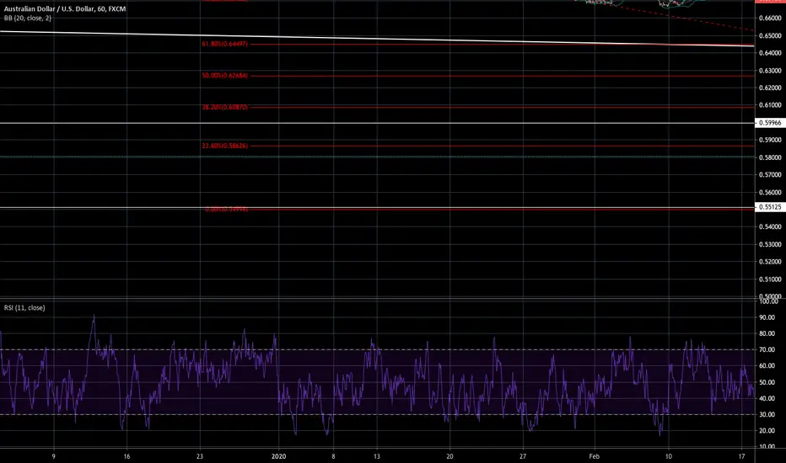Screen dimensions: 786x463
Task: Click the Feb label on the time axis
Action: [x=595, y=456]
